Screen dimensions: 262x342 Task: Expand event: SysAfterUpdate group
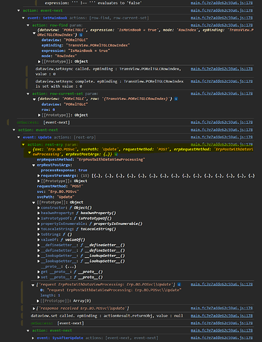(33, 338)
